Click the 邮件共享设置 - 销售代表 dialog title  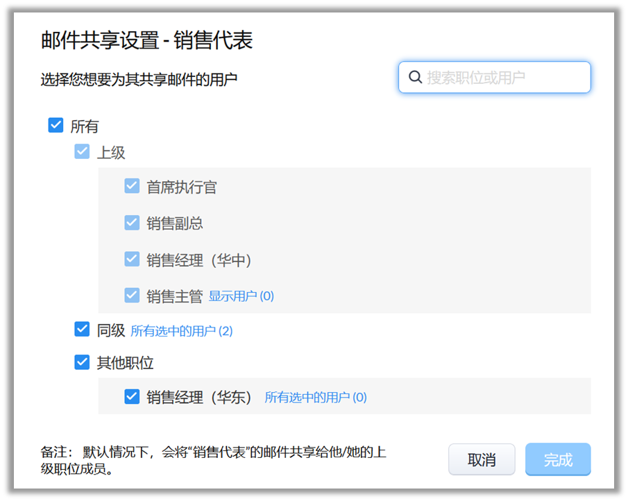coord(146,40)
